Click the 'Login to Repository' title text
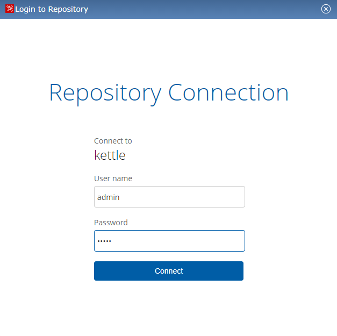The width and height of the screenshot is (337, 336). click(x=52, y=9)
